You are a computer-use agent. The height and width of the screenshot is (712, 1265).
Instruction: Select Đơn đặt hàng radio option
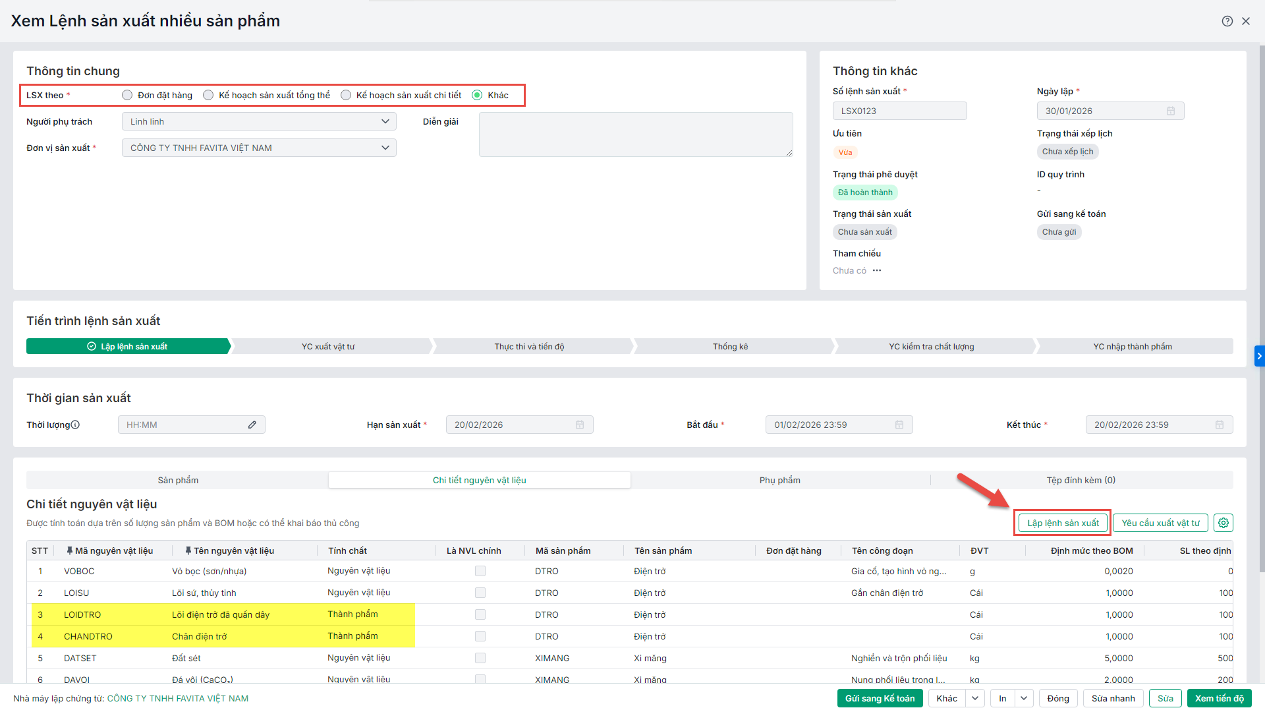click(x=127, y=95)
